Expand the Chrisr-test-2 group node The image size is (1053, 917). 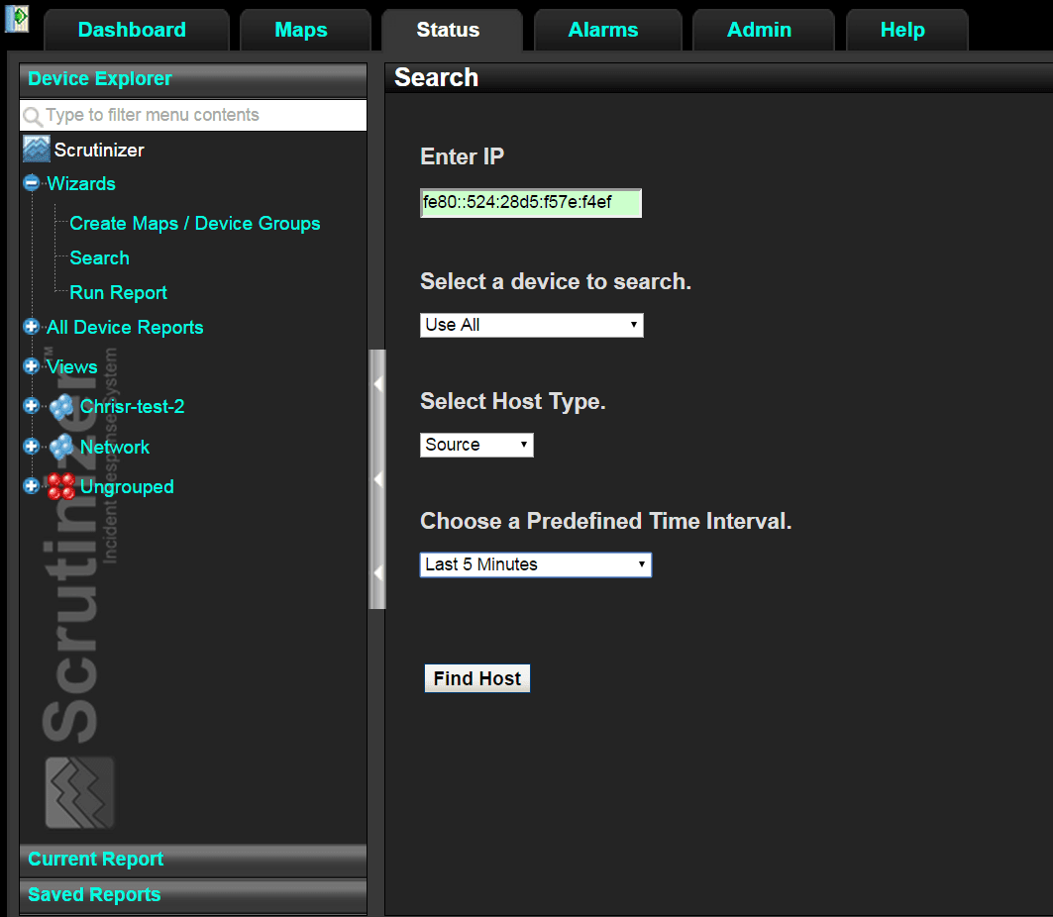click(x=31, y=405)
